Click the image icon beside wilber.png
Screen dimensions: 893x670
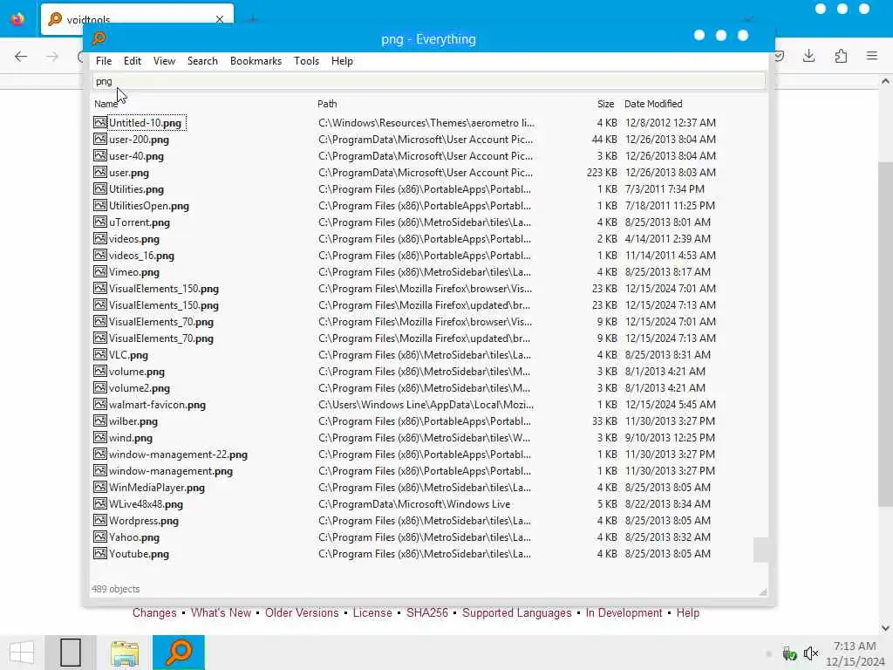100,421
